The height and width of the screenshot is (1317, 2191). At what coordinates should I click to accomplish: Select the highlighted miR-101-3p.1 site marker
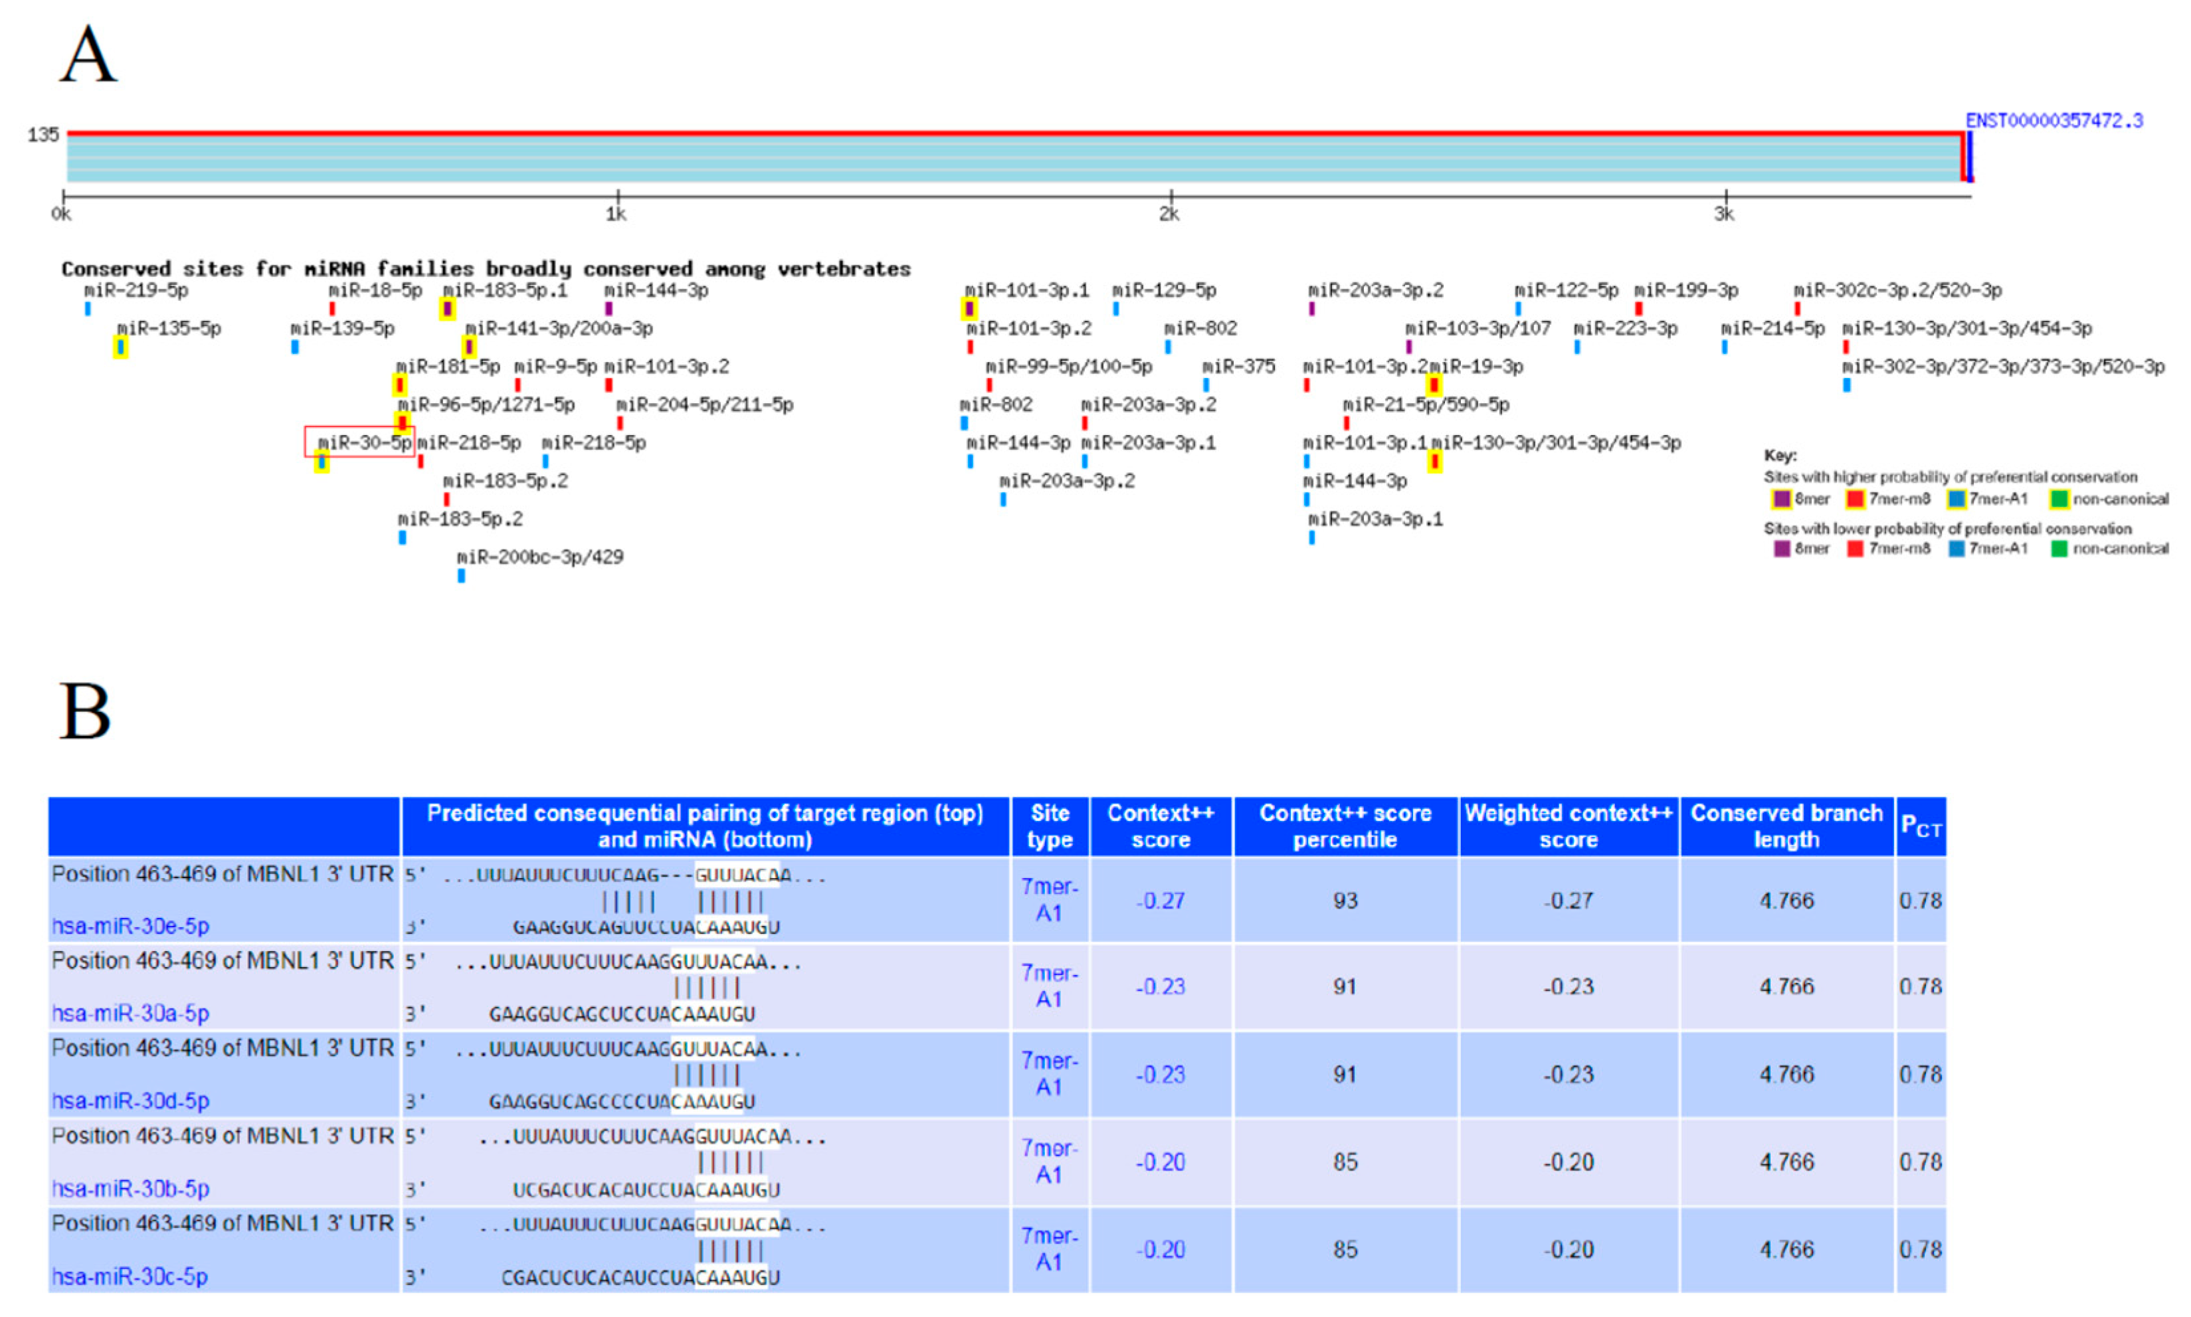pyautogui.click(x=969, y=309)
